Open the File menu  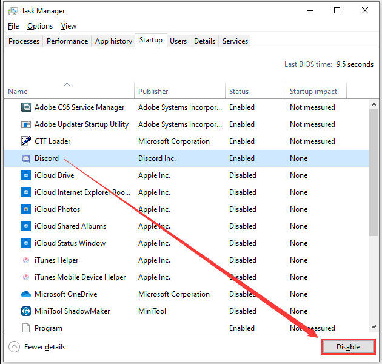point(13,26)
